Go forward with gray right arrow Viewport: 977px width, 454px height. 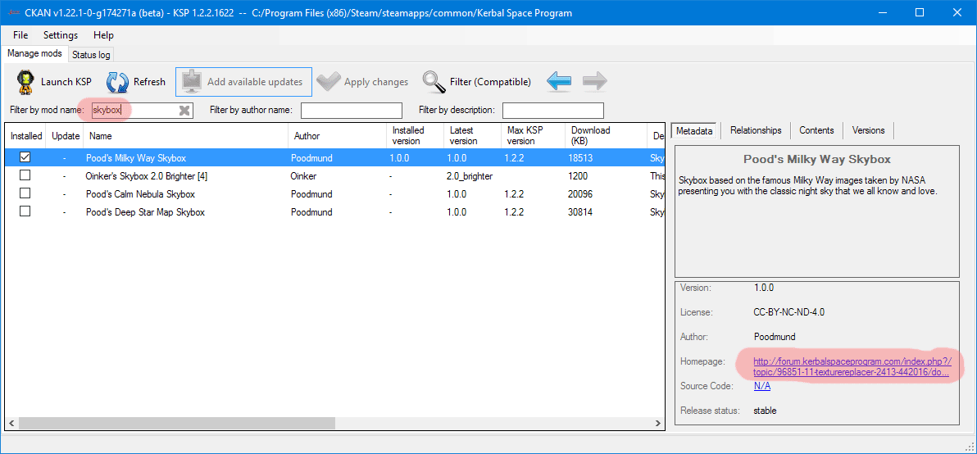click(594, 82)
